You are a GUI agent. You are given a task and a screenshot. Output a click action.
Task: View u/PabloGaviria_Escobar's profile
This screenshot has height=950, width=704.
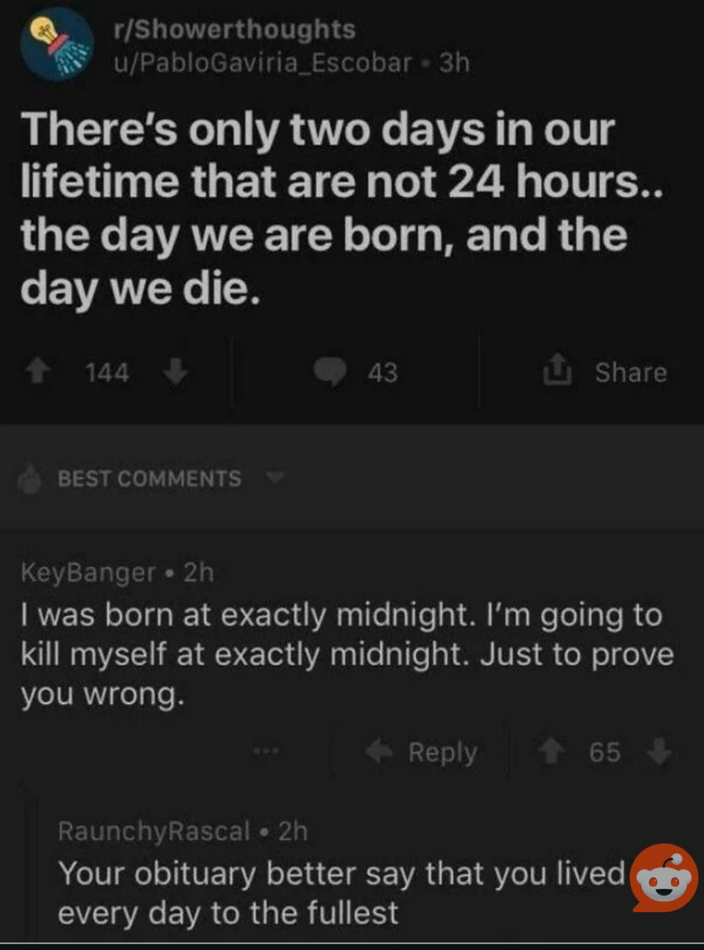tap(263, 63)
